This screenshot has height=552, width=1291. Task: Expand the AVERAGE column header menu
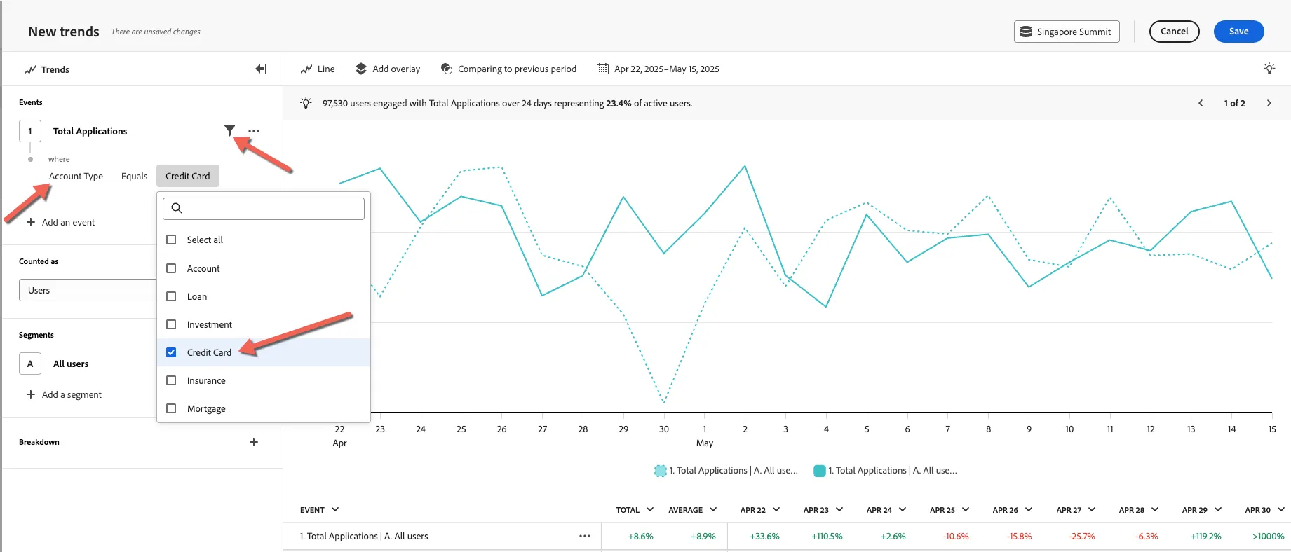tap(713, 509)
